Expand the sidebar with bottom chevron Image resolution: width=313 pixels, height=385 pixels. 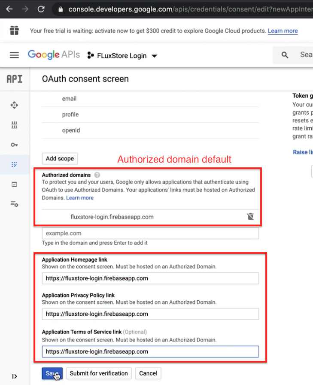tap(14, 376)
